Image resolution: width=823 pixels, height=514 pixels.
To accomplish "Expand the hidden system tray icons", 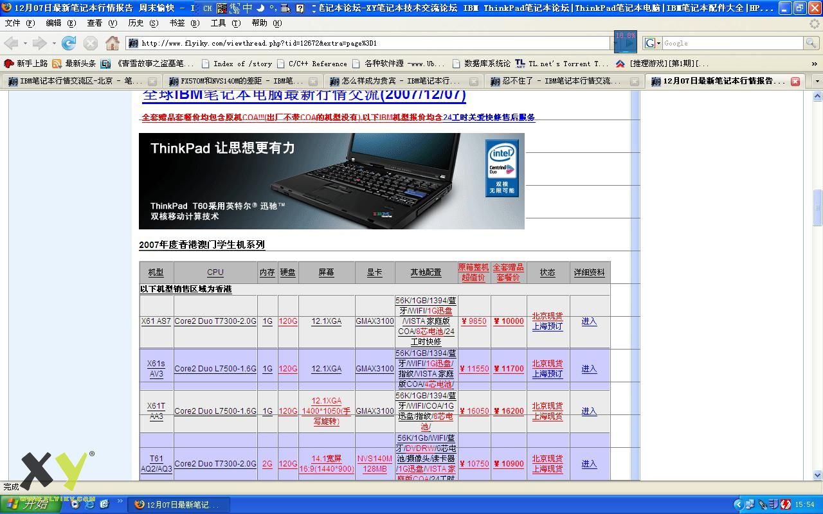I will [738, 504].
